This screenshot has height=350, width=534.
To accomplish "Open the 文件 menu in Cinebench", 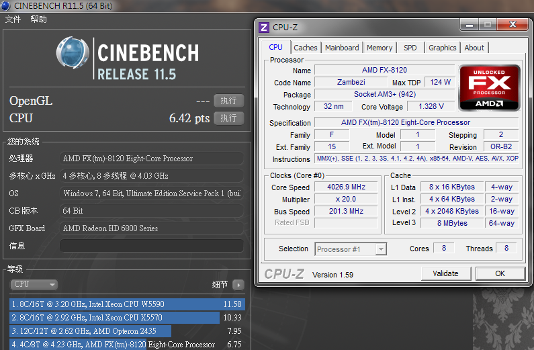I will pyautogui.click(x=13, y=19).
